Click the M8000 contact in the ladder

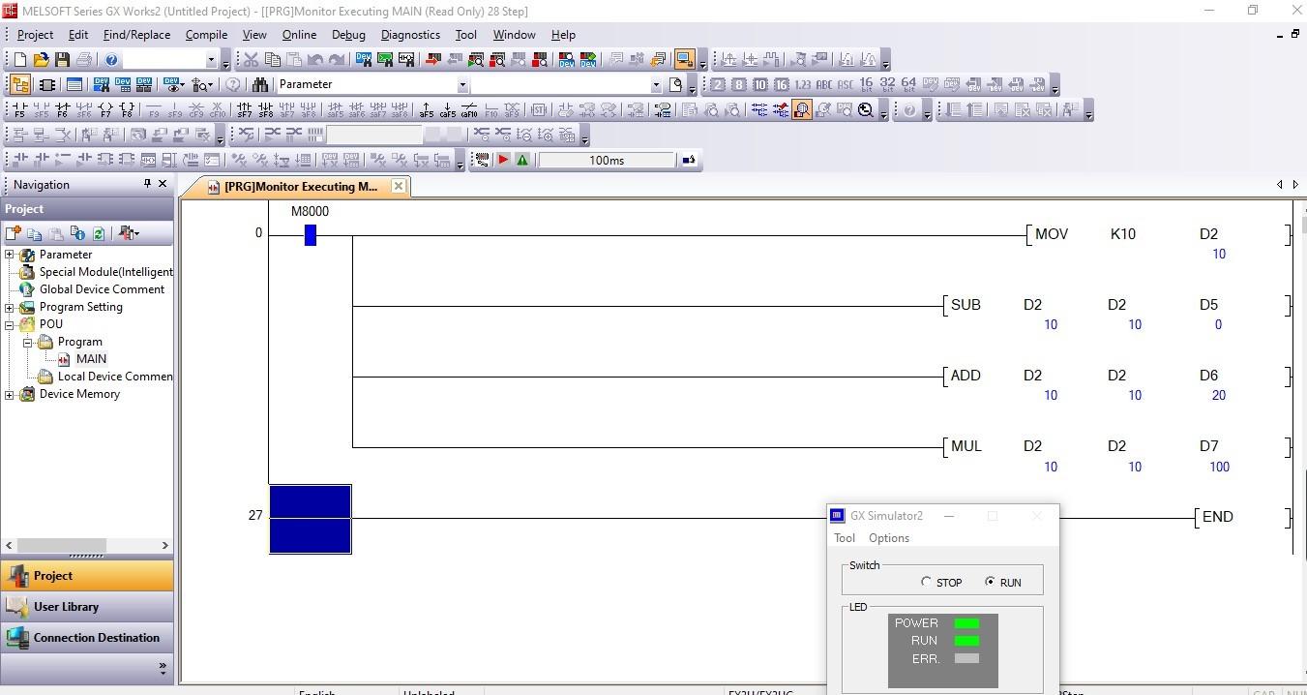(310, 234)
